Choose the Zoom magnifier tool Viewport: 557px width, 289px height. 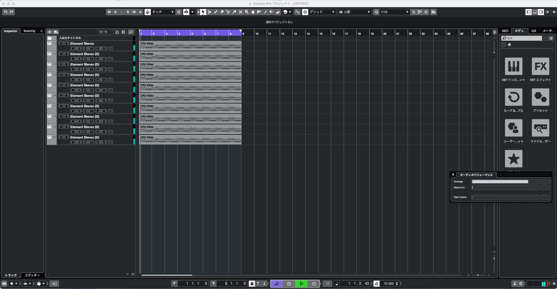coord(247,12)
